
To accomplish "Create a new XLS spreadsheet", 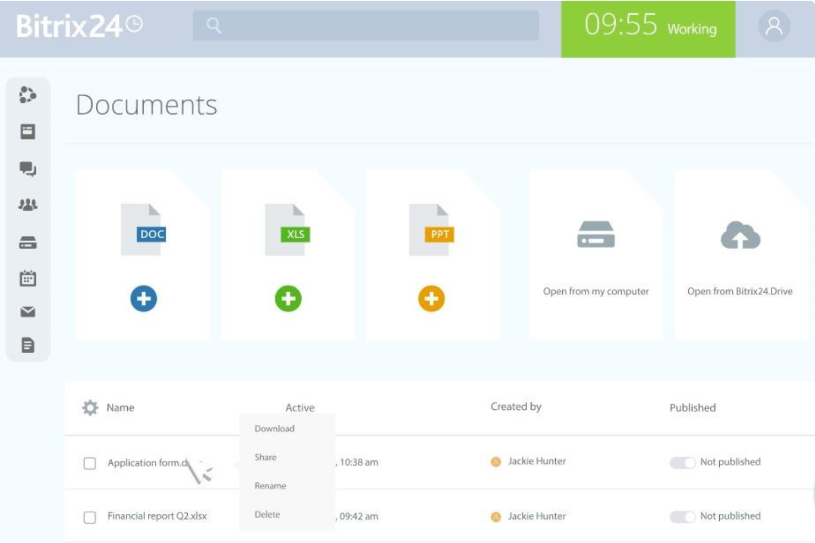I will tap(289, 299).
